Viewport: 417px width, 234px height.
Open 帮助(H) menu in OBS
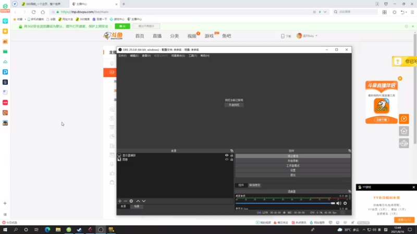pyautogui.click(x=205, y=56)
